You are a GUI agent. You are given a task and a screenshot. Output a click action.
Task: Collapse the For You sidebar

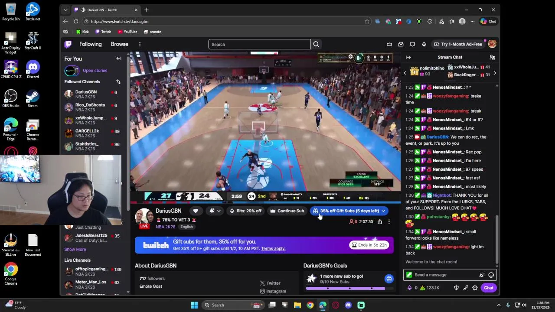[x=119, y=58]
